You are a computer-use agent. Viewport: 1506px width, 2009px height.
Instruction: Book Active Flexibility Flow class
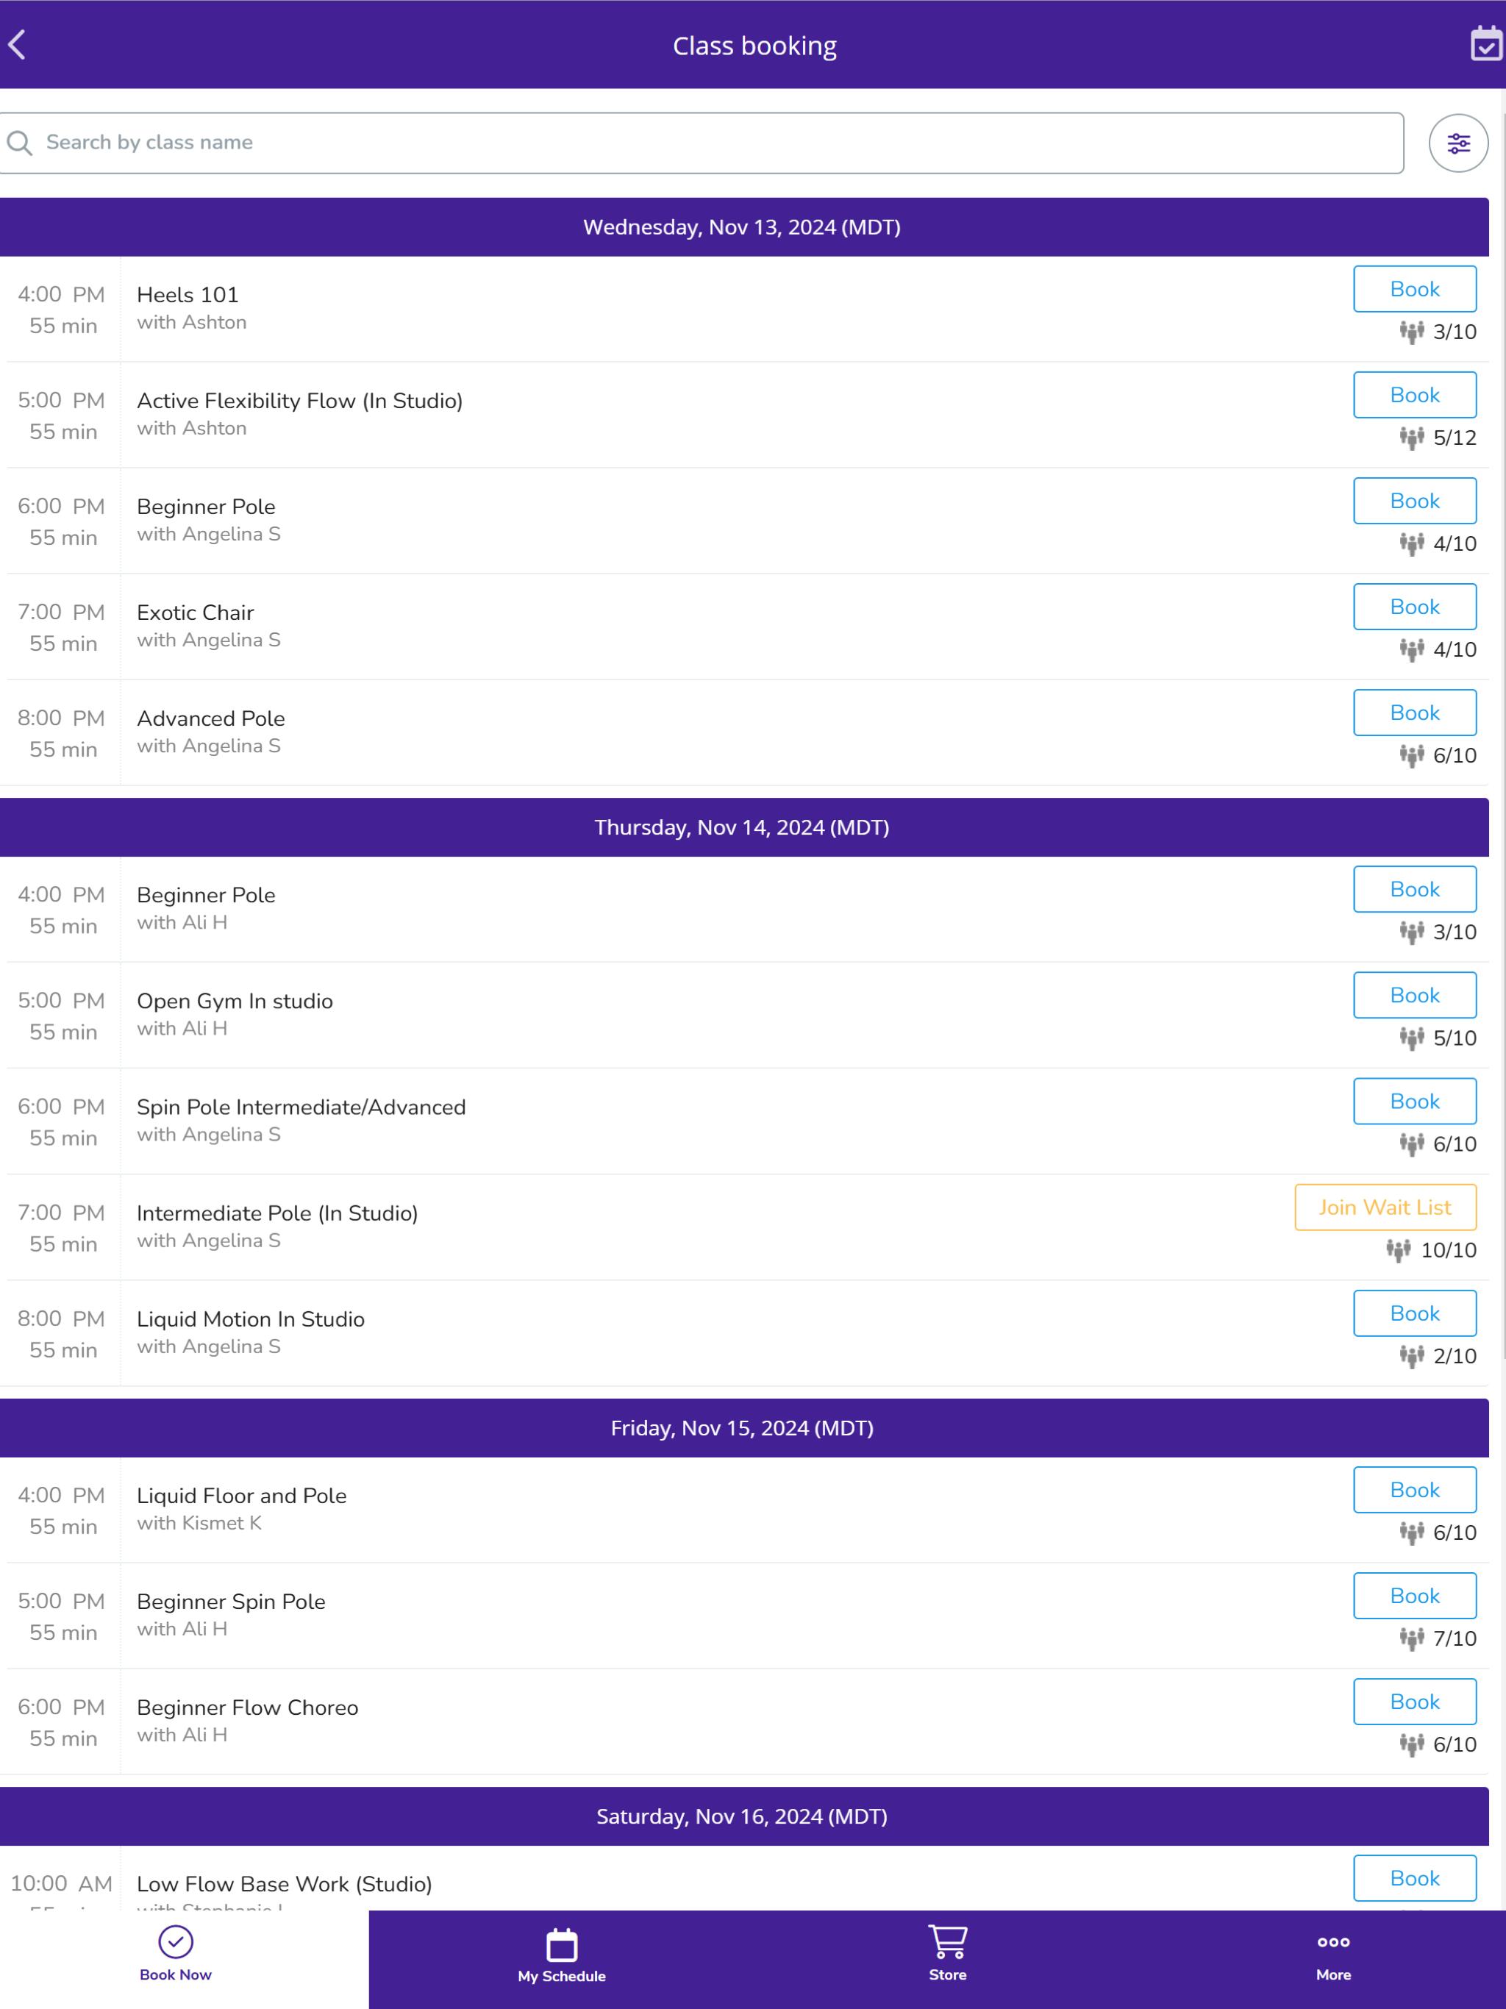pos(1414,395)
